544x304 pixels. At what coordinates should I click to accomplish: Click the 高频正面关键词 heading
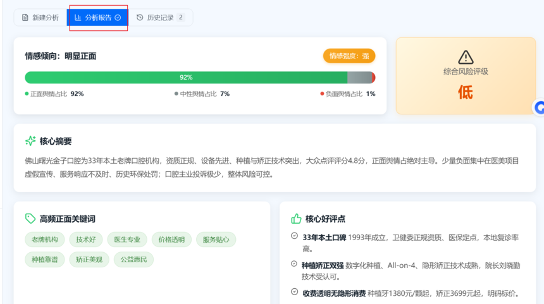[67, 219]
